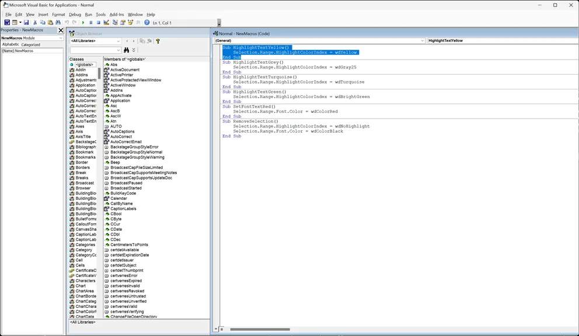
Task: Open the Insert object dropdown arrow in toolbar
Action: coord(20,23)
